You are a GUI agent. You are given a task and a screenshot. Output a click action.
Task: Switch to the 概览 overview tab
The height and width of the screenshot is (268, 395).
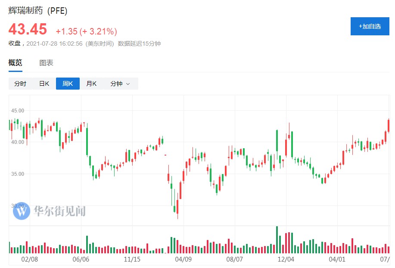click(16, 63)
